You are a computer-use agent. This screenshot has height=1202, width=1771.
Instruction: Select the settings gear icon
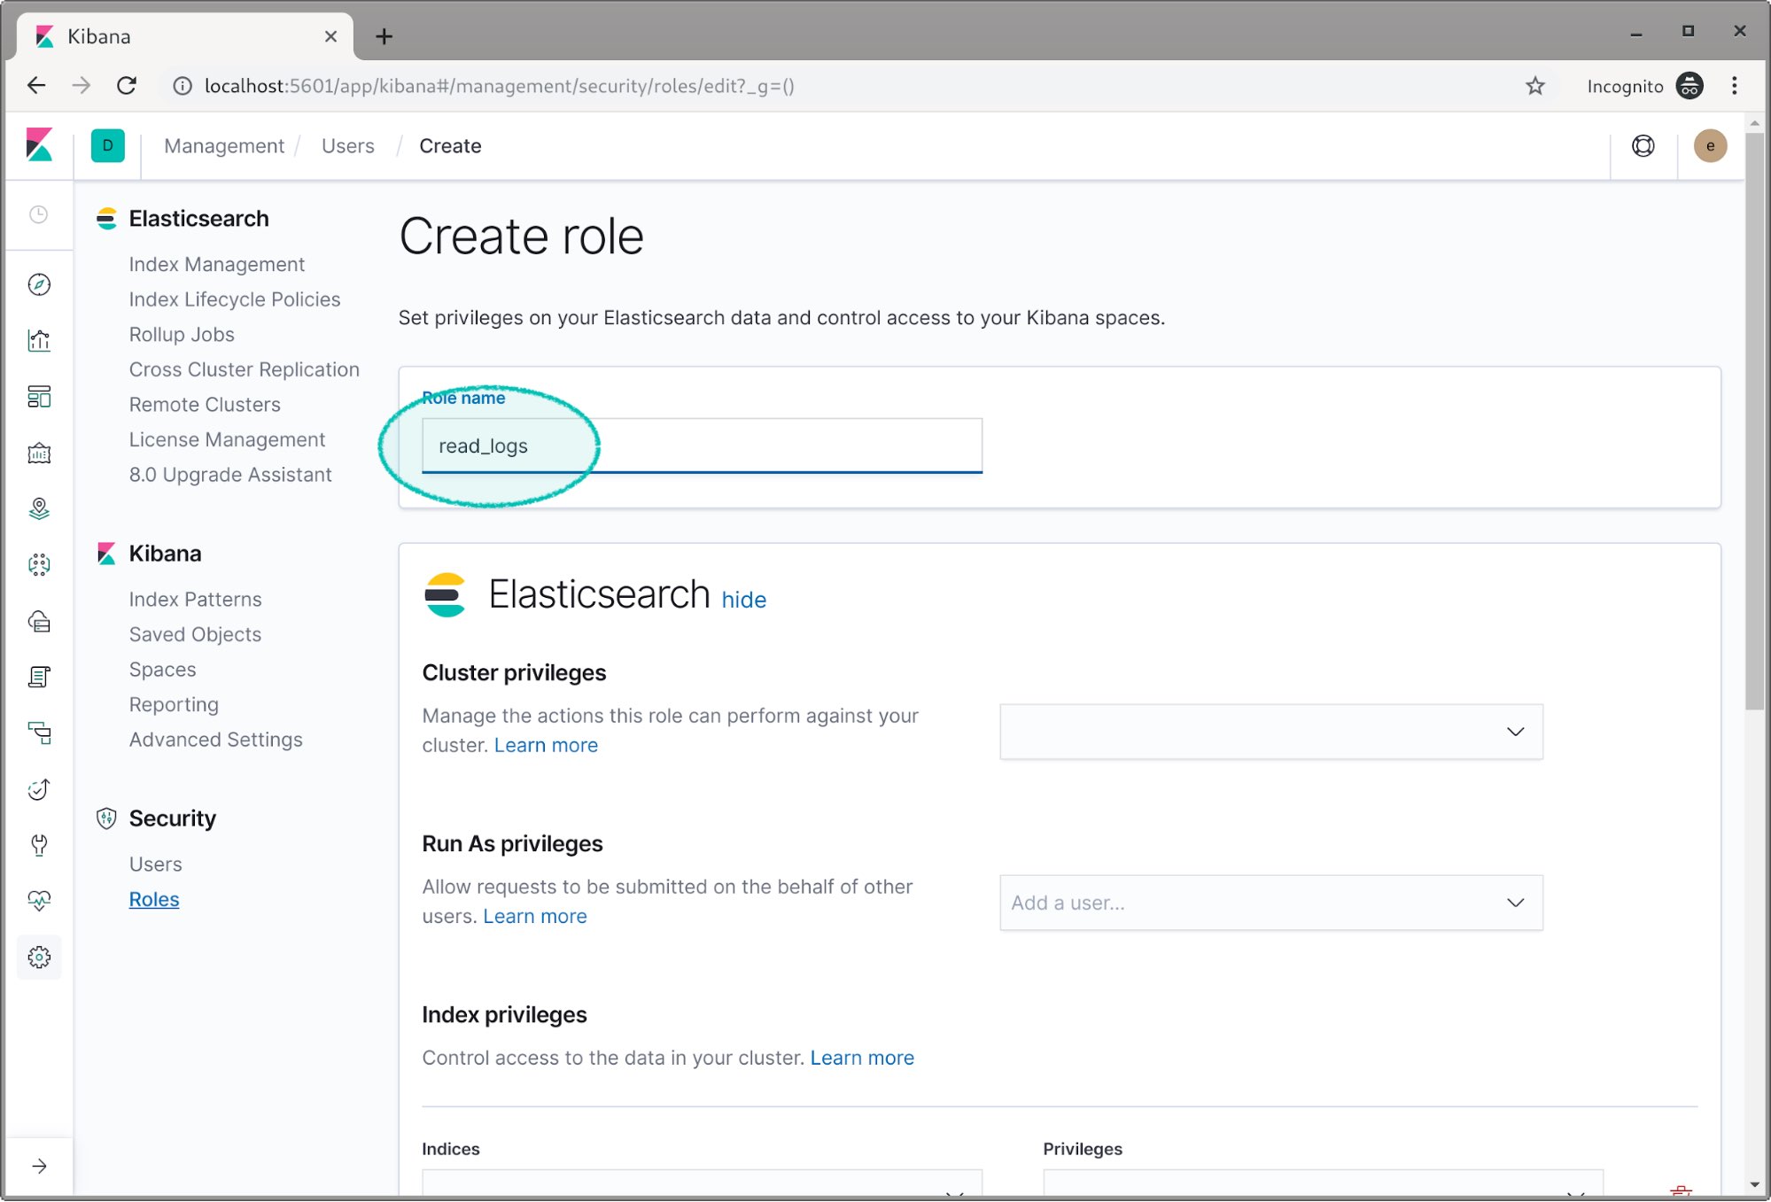[39, 957]
